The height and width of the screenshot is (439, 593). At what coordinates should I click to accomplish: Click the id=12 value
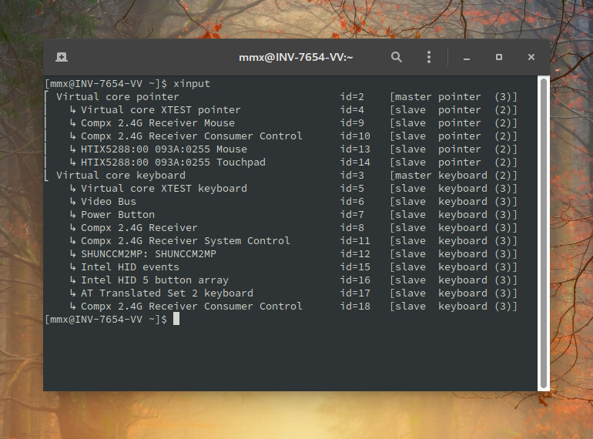[355, 254]
